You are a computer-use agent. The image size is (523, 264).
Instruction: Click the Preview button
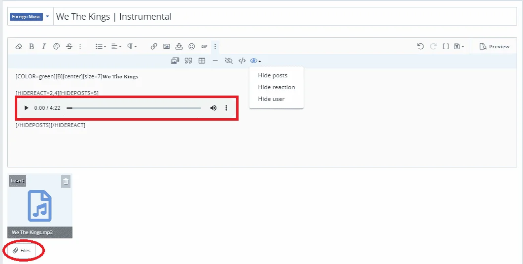point(494,47)
